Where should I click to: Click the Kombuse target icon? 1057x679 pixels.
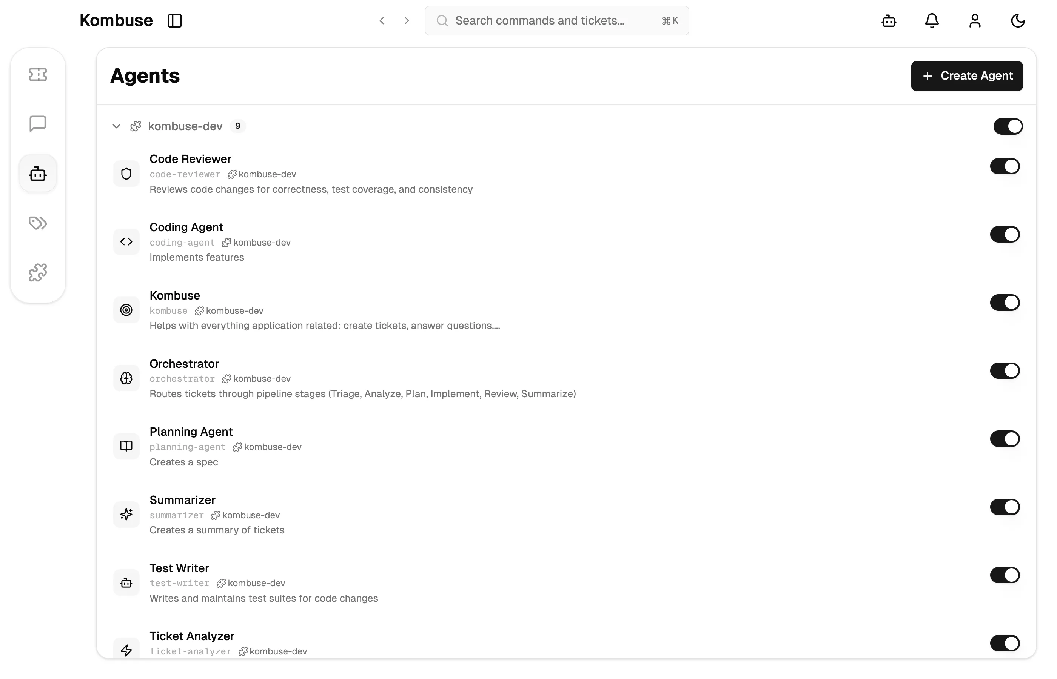[126, 310]
